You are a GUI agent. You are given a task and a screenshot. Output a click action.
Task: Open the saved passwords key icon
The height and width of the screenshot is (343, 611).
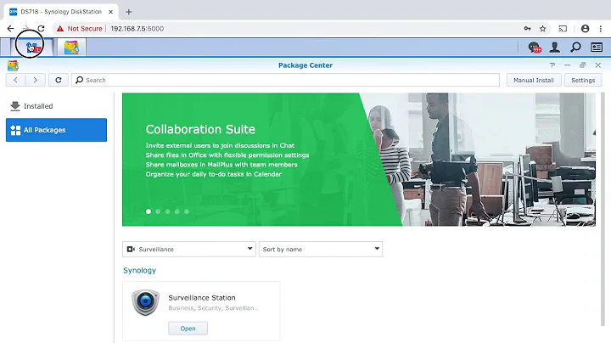[x=527, y=29]
